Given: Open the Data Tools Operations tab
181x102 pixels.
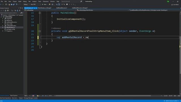Looking at the screenshot, I should [x=5, y=98].
